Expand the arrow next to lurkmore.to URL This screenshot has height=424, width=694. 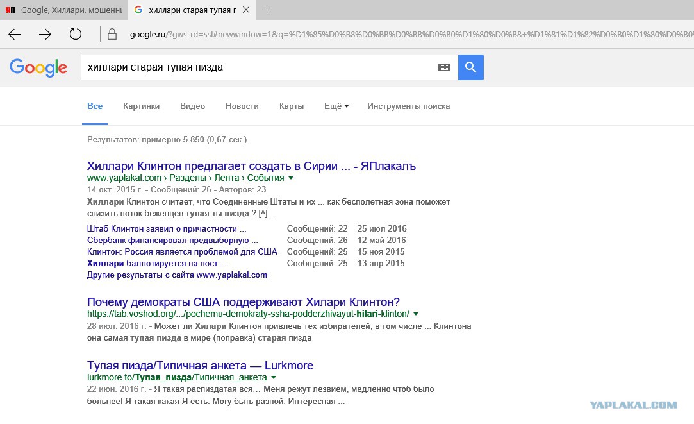[274, 377]
